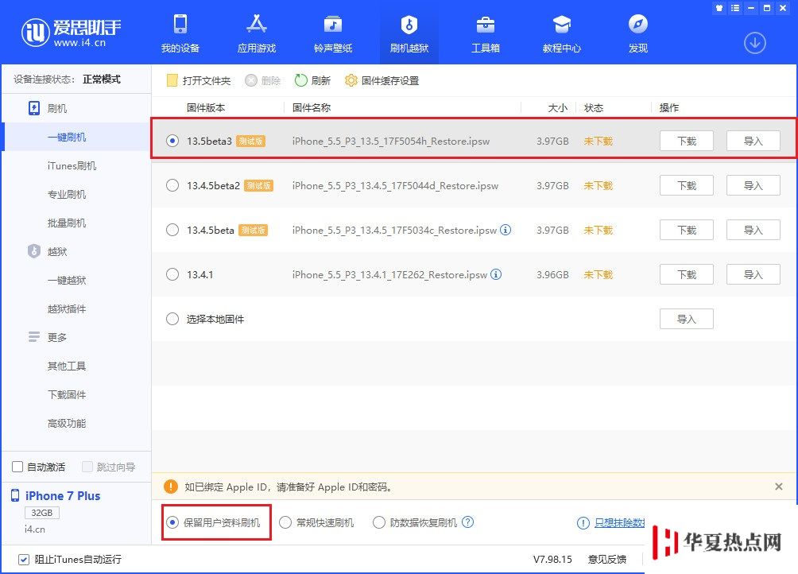Click the 更多 list icon in sidebar
The height and width of the screenshot is (574, 798).
coord(34,337)
